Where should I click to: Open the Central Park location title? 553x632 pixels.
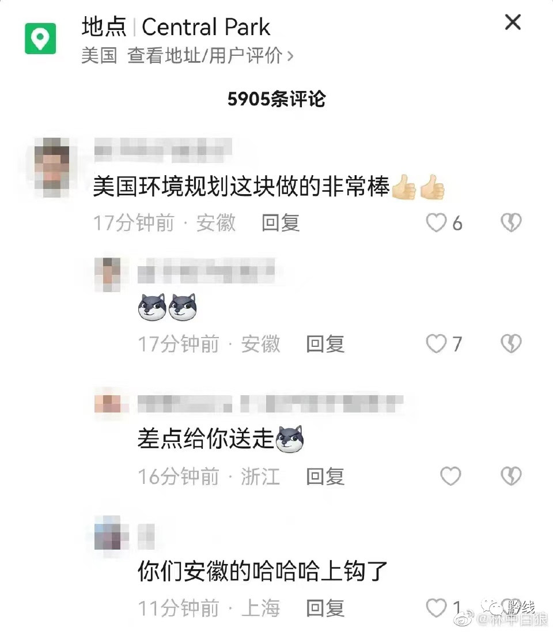(206, 27)
